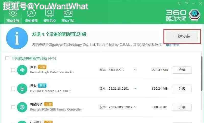
Task: Click the sound card speaker icon
Action: click(x=22, y=70)
